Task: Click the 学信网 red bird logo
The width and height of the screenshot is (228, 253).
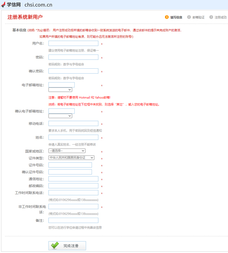Action: 3,5
